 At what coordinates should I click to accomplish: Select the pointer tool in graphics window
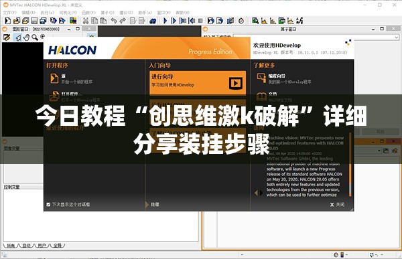pos(17,37)
